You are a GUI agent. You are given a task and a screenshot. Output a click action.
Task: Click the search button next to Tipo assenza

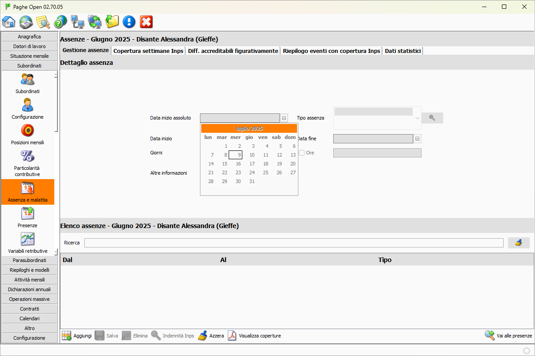(x=432, y=118)
